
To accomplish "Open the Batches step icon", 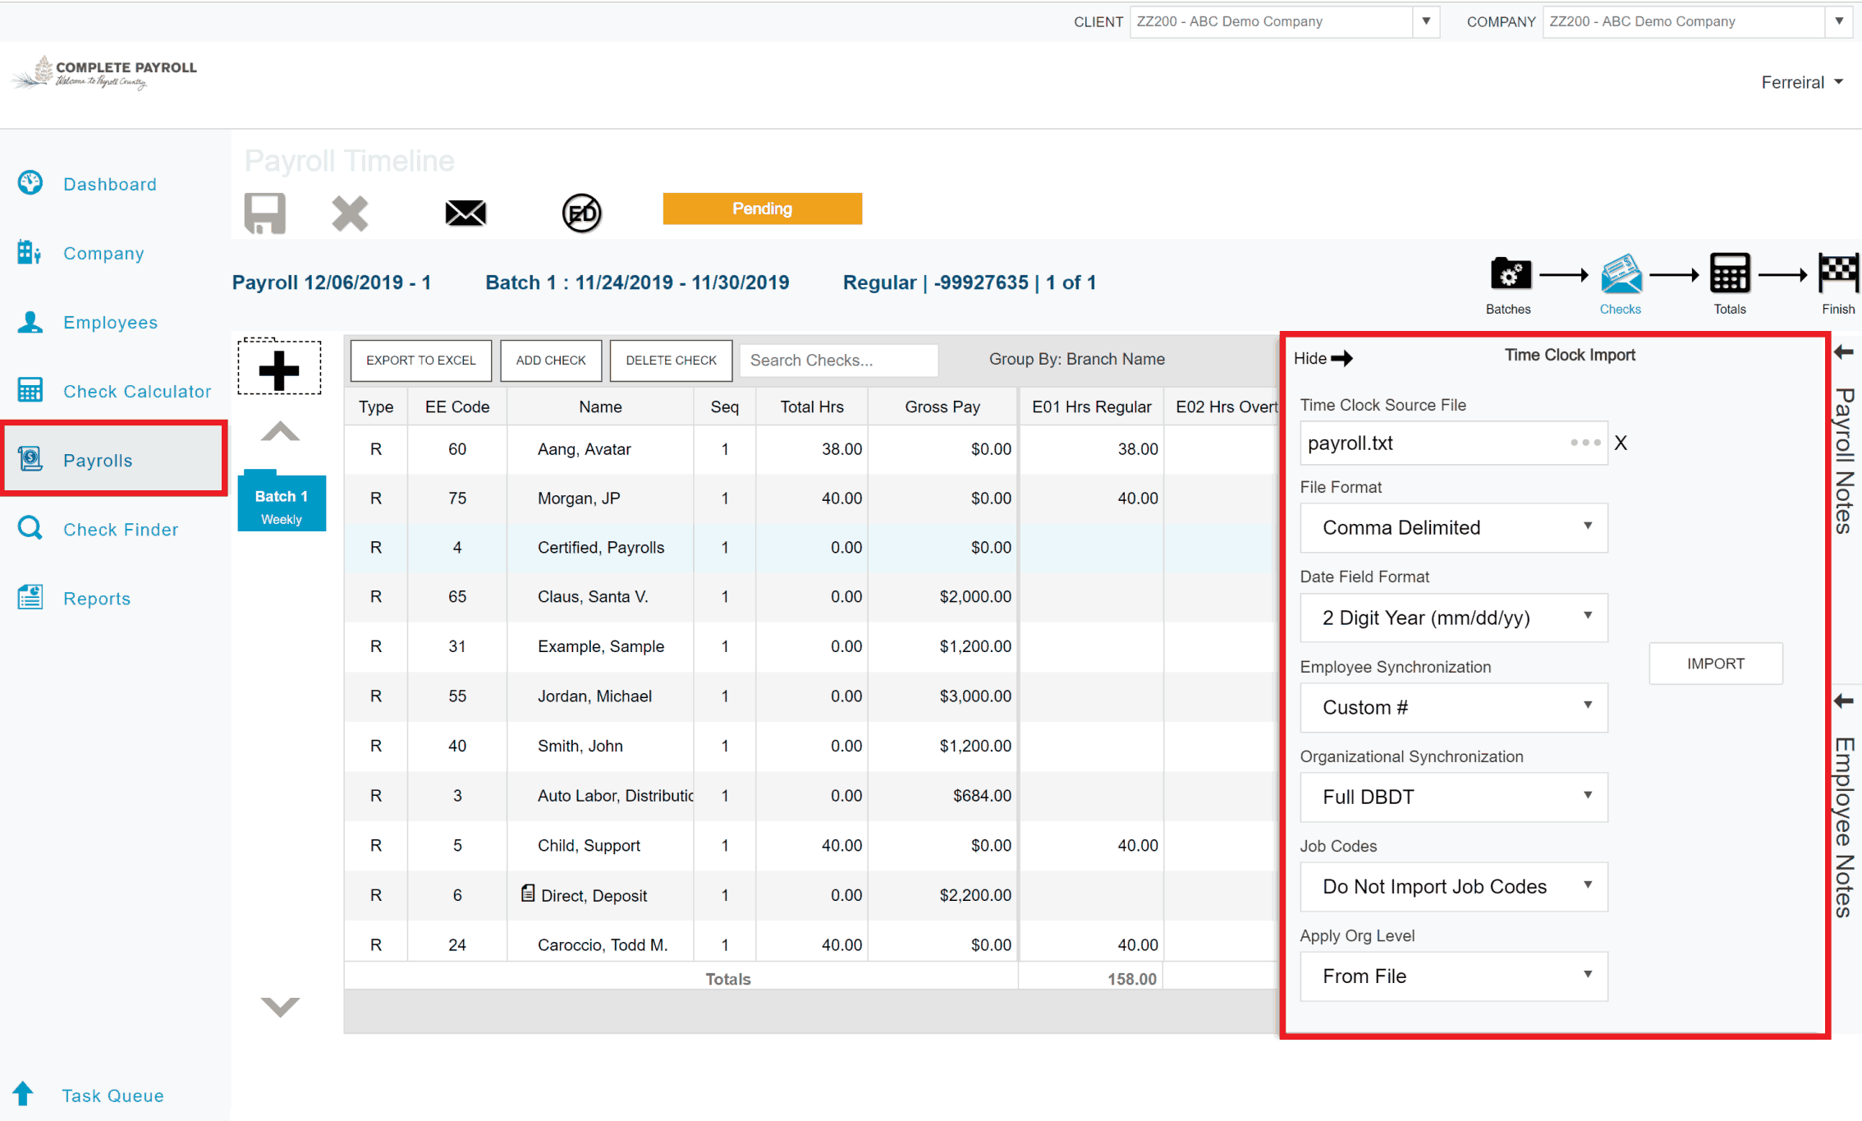I will [x=1510, y=275].
